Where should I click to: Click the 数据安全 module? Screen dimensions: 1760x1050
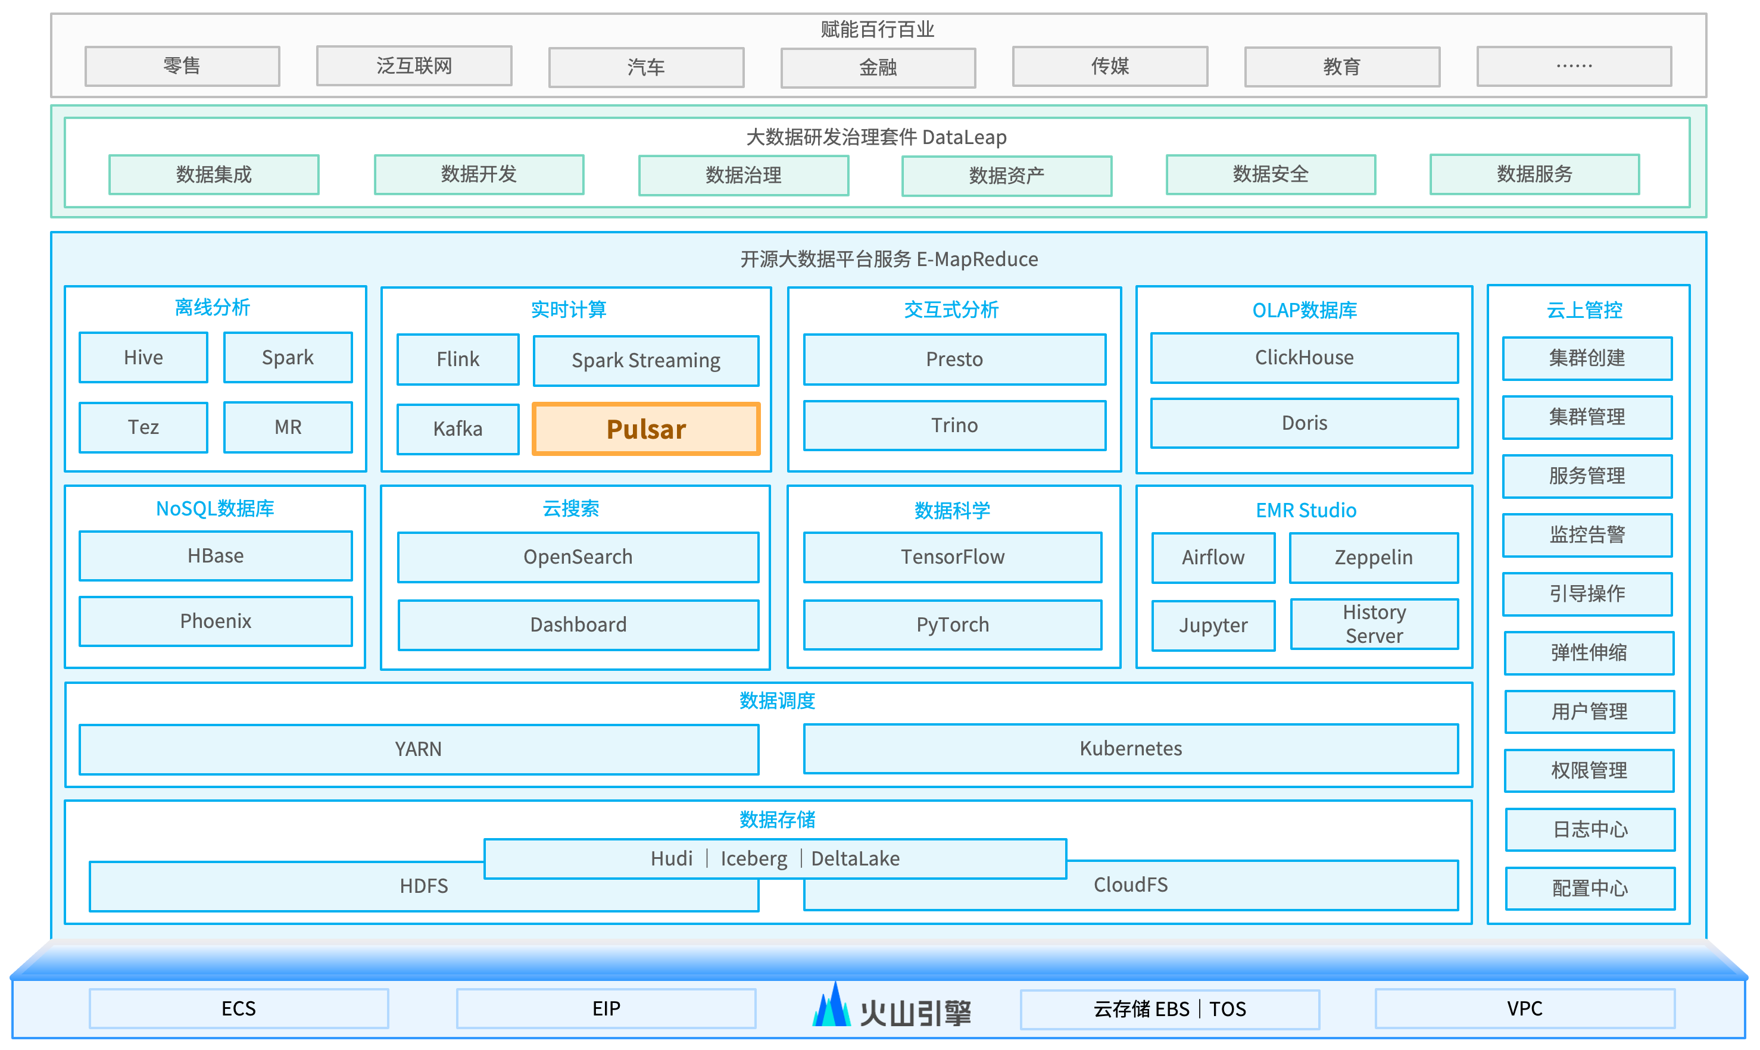tap(1271, 174)
